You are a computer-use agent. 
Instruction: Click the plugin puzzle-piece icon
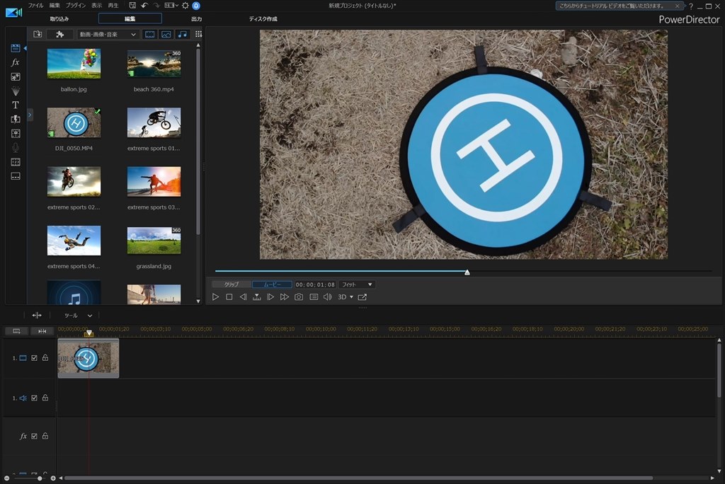(59, 34)
